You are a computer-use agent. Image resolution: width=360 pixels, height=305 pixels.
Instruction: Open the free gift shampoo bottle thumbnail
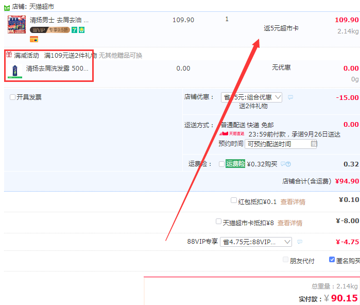(15, 72)
